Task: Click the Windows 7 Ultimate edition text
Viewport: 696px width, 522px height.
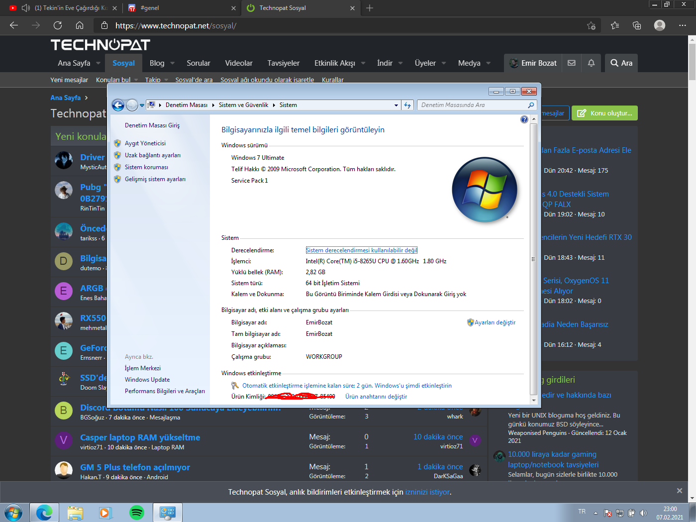Action: (x=258, y=158)
